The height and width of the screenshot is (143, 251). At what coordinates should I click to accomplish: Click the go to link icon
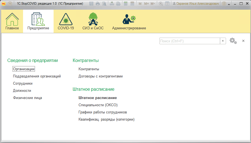[x=118, y=4]
